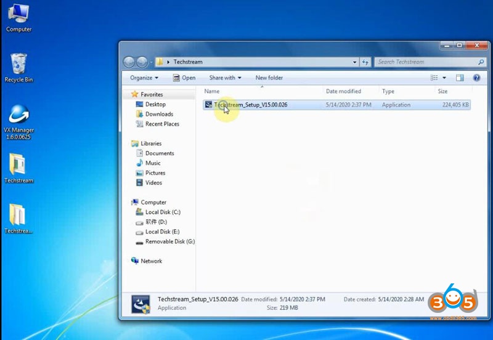This screenshot has width=493, height=340.
Task: Open Removable Disk (G:)
Action: 170,241
